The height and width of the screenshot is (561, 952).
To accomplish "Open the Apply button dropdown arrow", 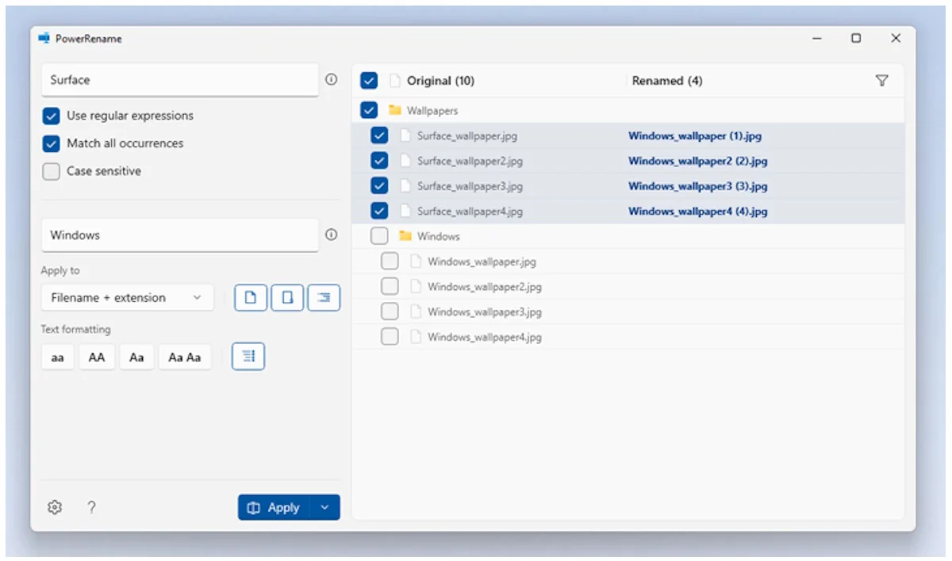I will (324, 508).
